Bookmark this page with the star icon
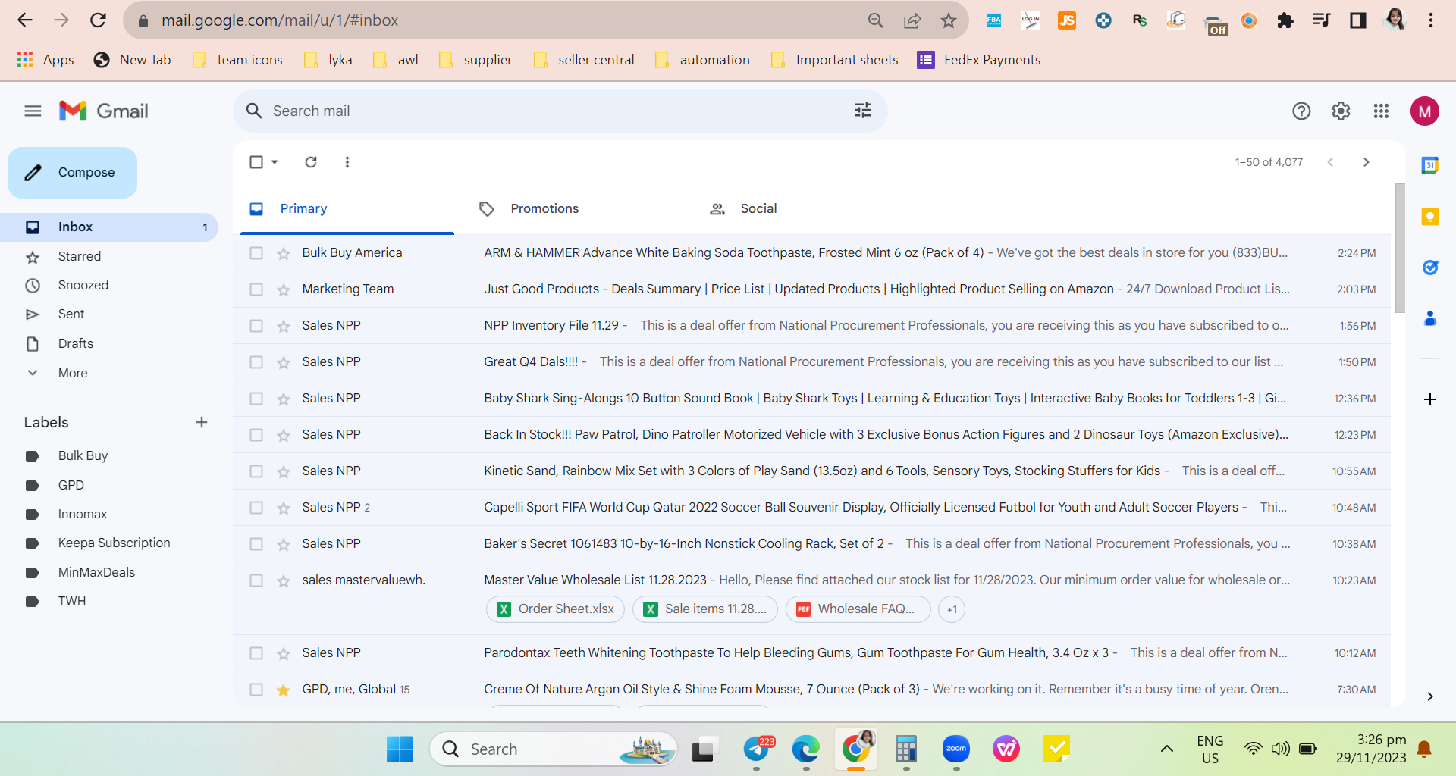 (x=949, y=20)
